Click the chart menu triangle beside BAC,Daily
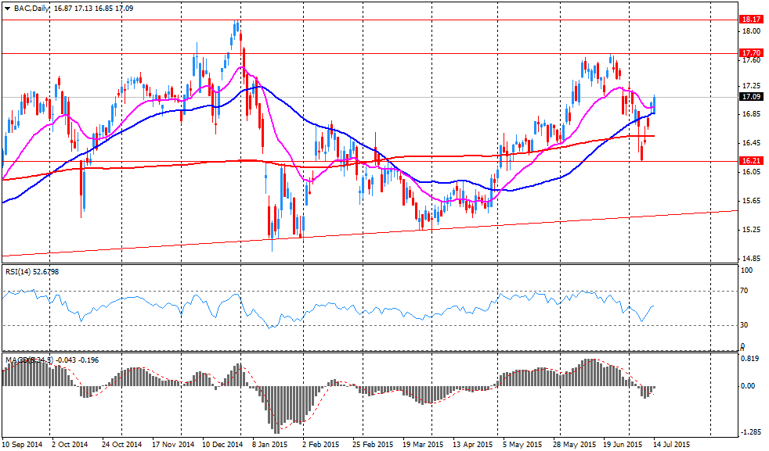This screenshot has width=769, height=451. (x=7, y=9)
